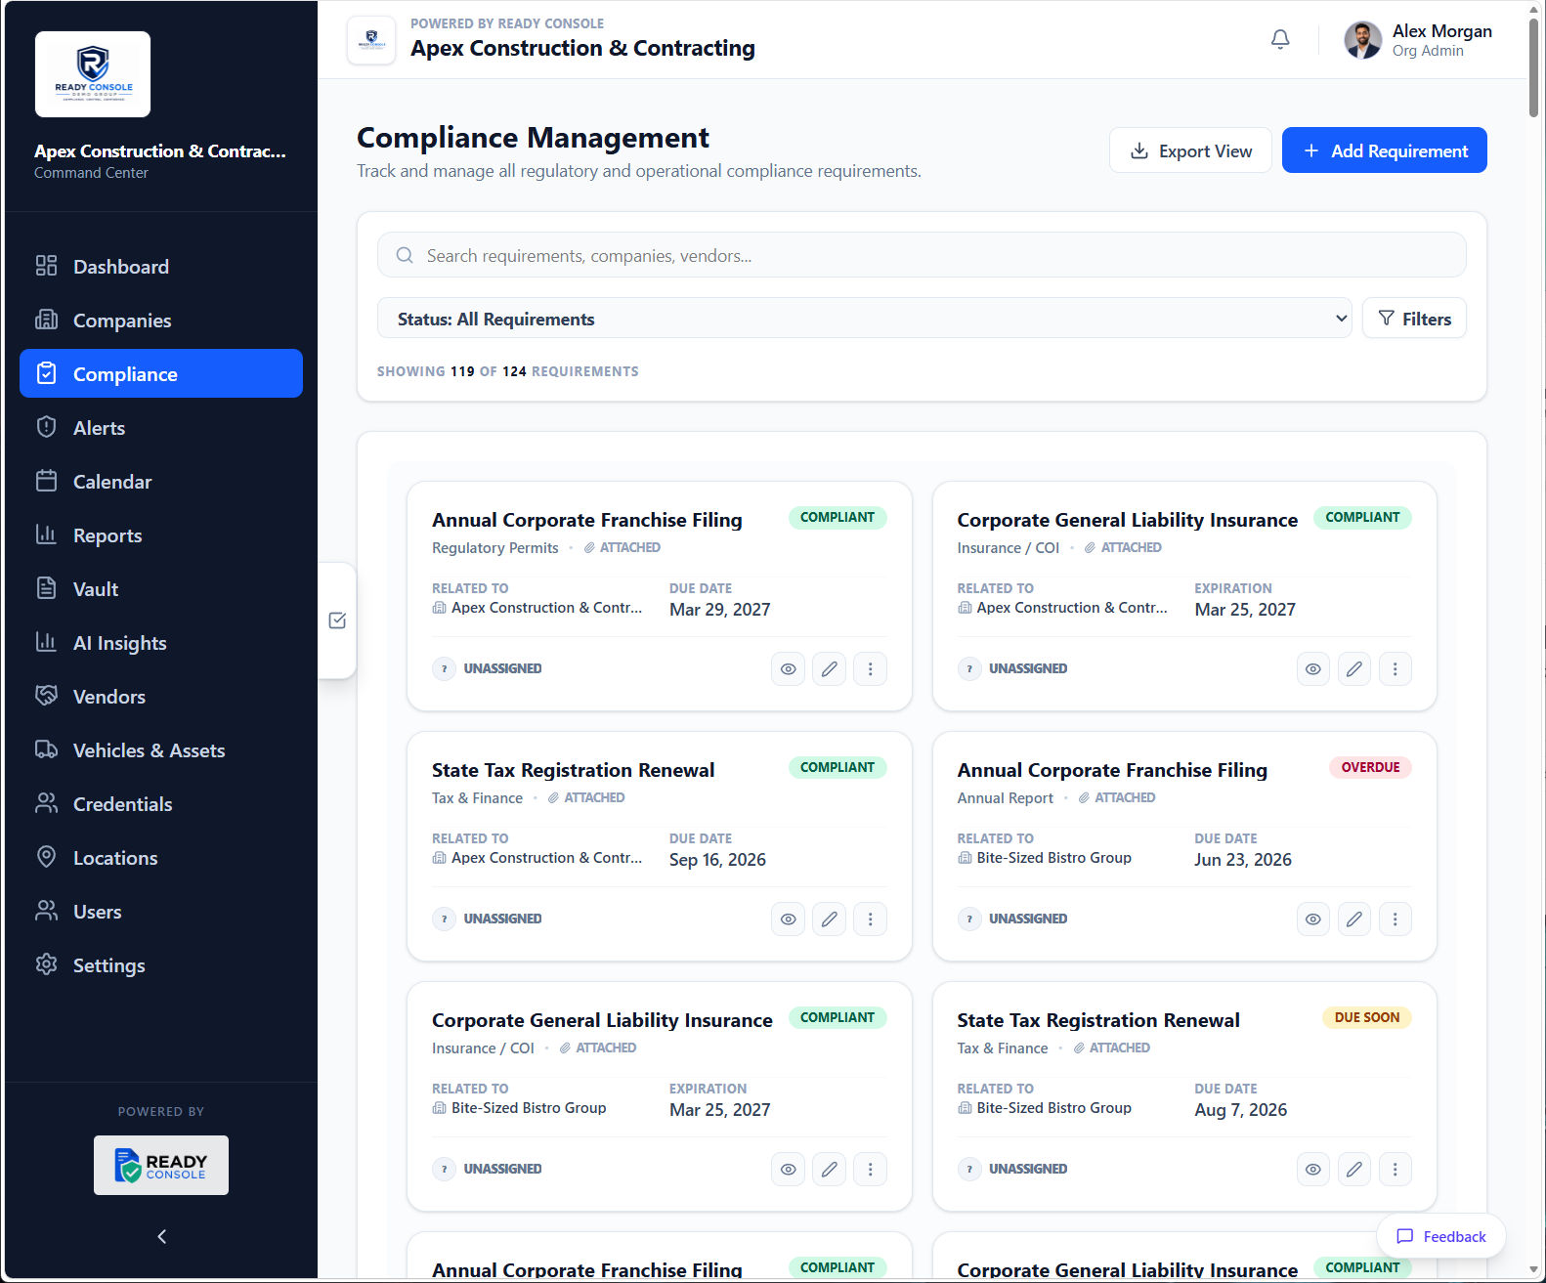Click the Regulatory Permits category label
Viewport: 1546px width, 1283px height.
[494, 548]
